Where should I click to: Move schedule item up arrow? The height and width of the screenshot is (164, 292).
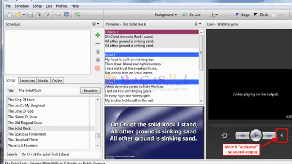coord(97,51)
